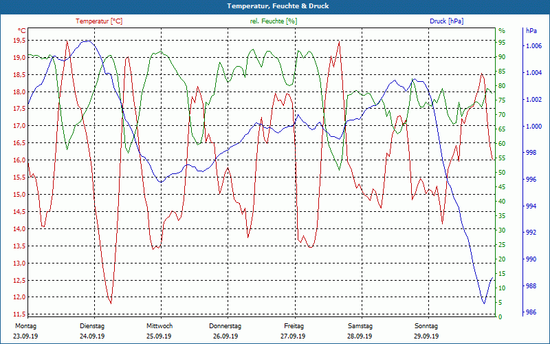Select the 'Dienstag' day label

click(x=92, y=326)
